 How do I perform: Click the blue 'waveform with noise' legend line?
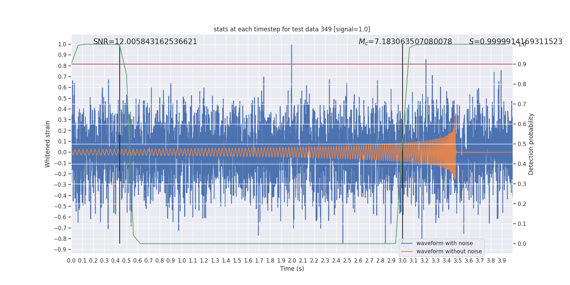[x=406, y=243]
